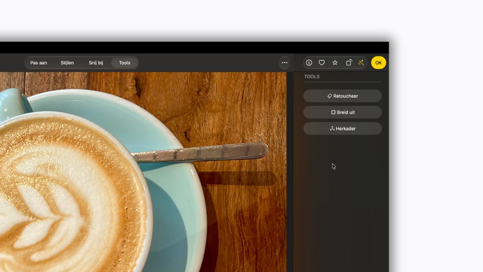Click the rotate photo icon

349,63
